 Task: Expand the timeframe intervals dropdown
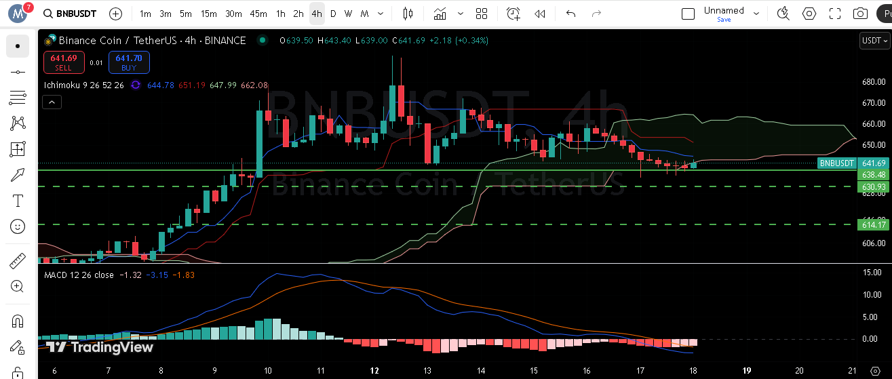(381, 14)
